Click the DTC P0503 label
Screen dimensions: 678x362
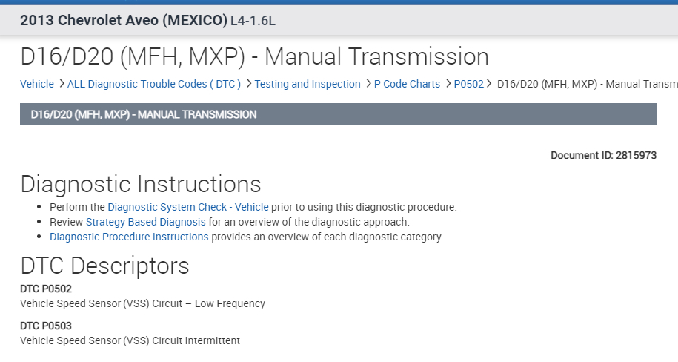[46, 326]
